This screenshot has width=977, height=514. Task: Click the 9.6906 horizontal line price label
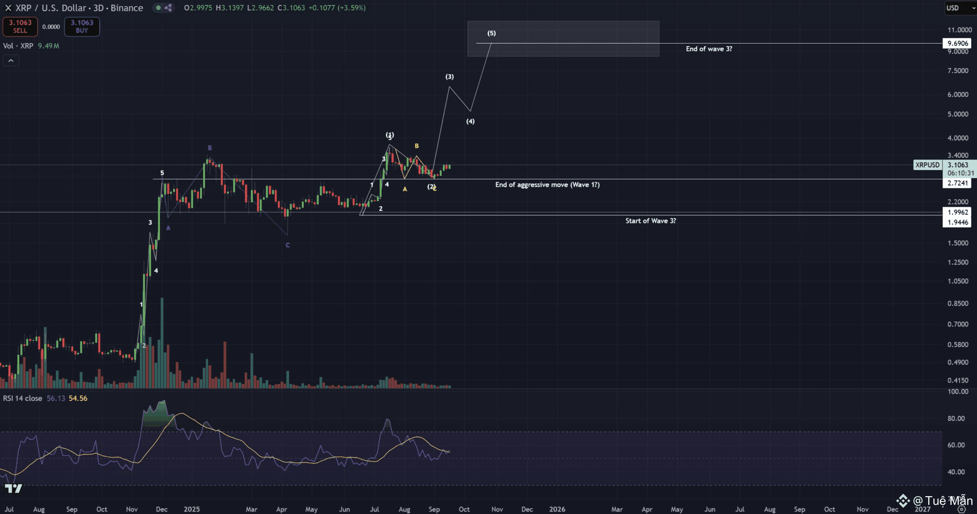[x=958, y=44]
